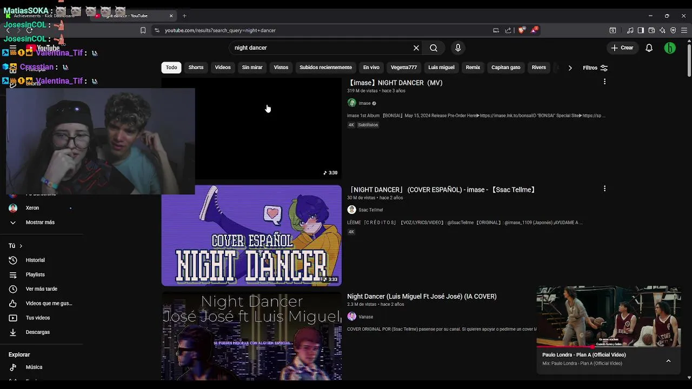Bookmark this page with the bookmark icon
The height and width of the screenshot is (389, 692).
143,30
